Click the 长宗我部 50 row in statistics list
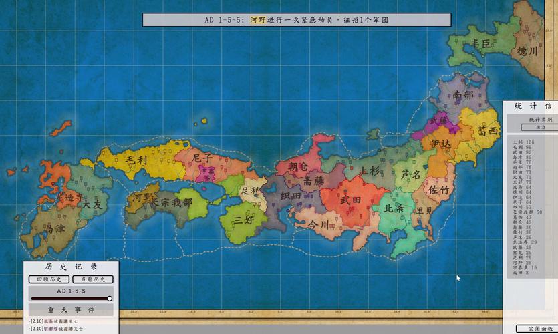Image resolution: width=558 pixels, height=334 pixels. point(527,212)
